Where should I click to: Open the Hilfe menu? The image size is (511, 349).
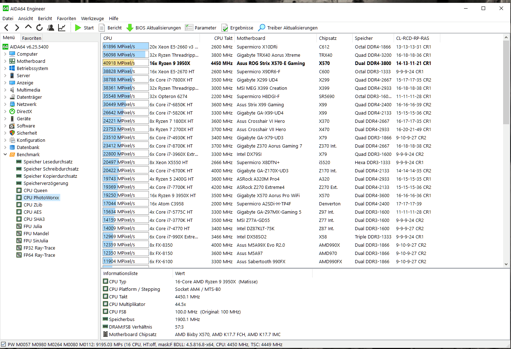click(114, 18)
